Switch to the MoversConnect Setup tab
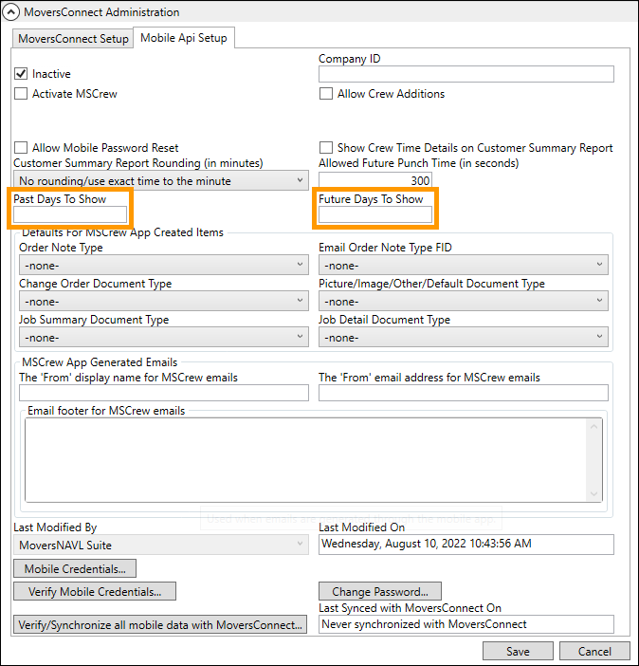639x666 pixels. click(x=73, y=39)
